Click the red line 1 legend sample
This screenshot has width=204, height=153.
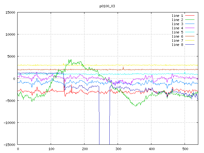tap(190, 16)
